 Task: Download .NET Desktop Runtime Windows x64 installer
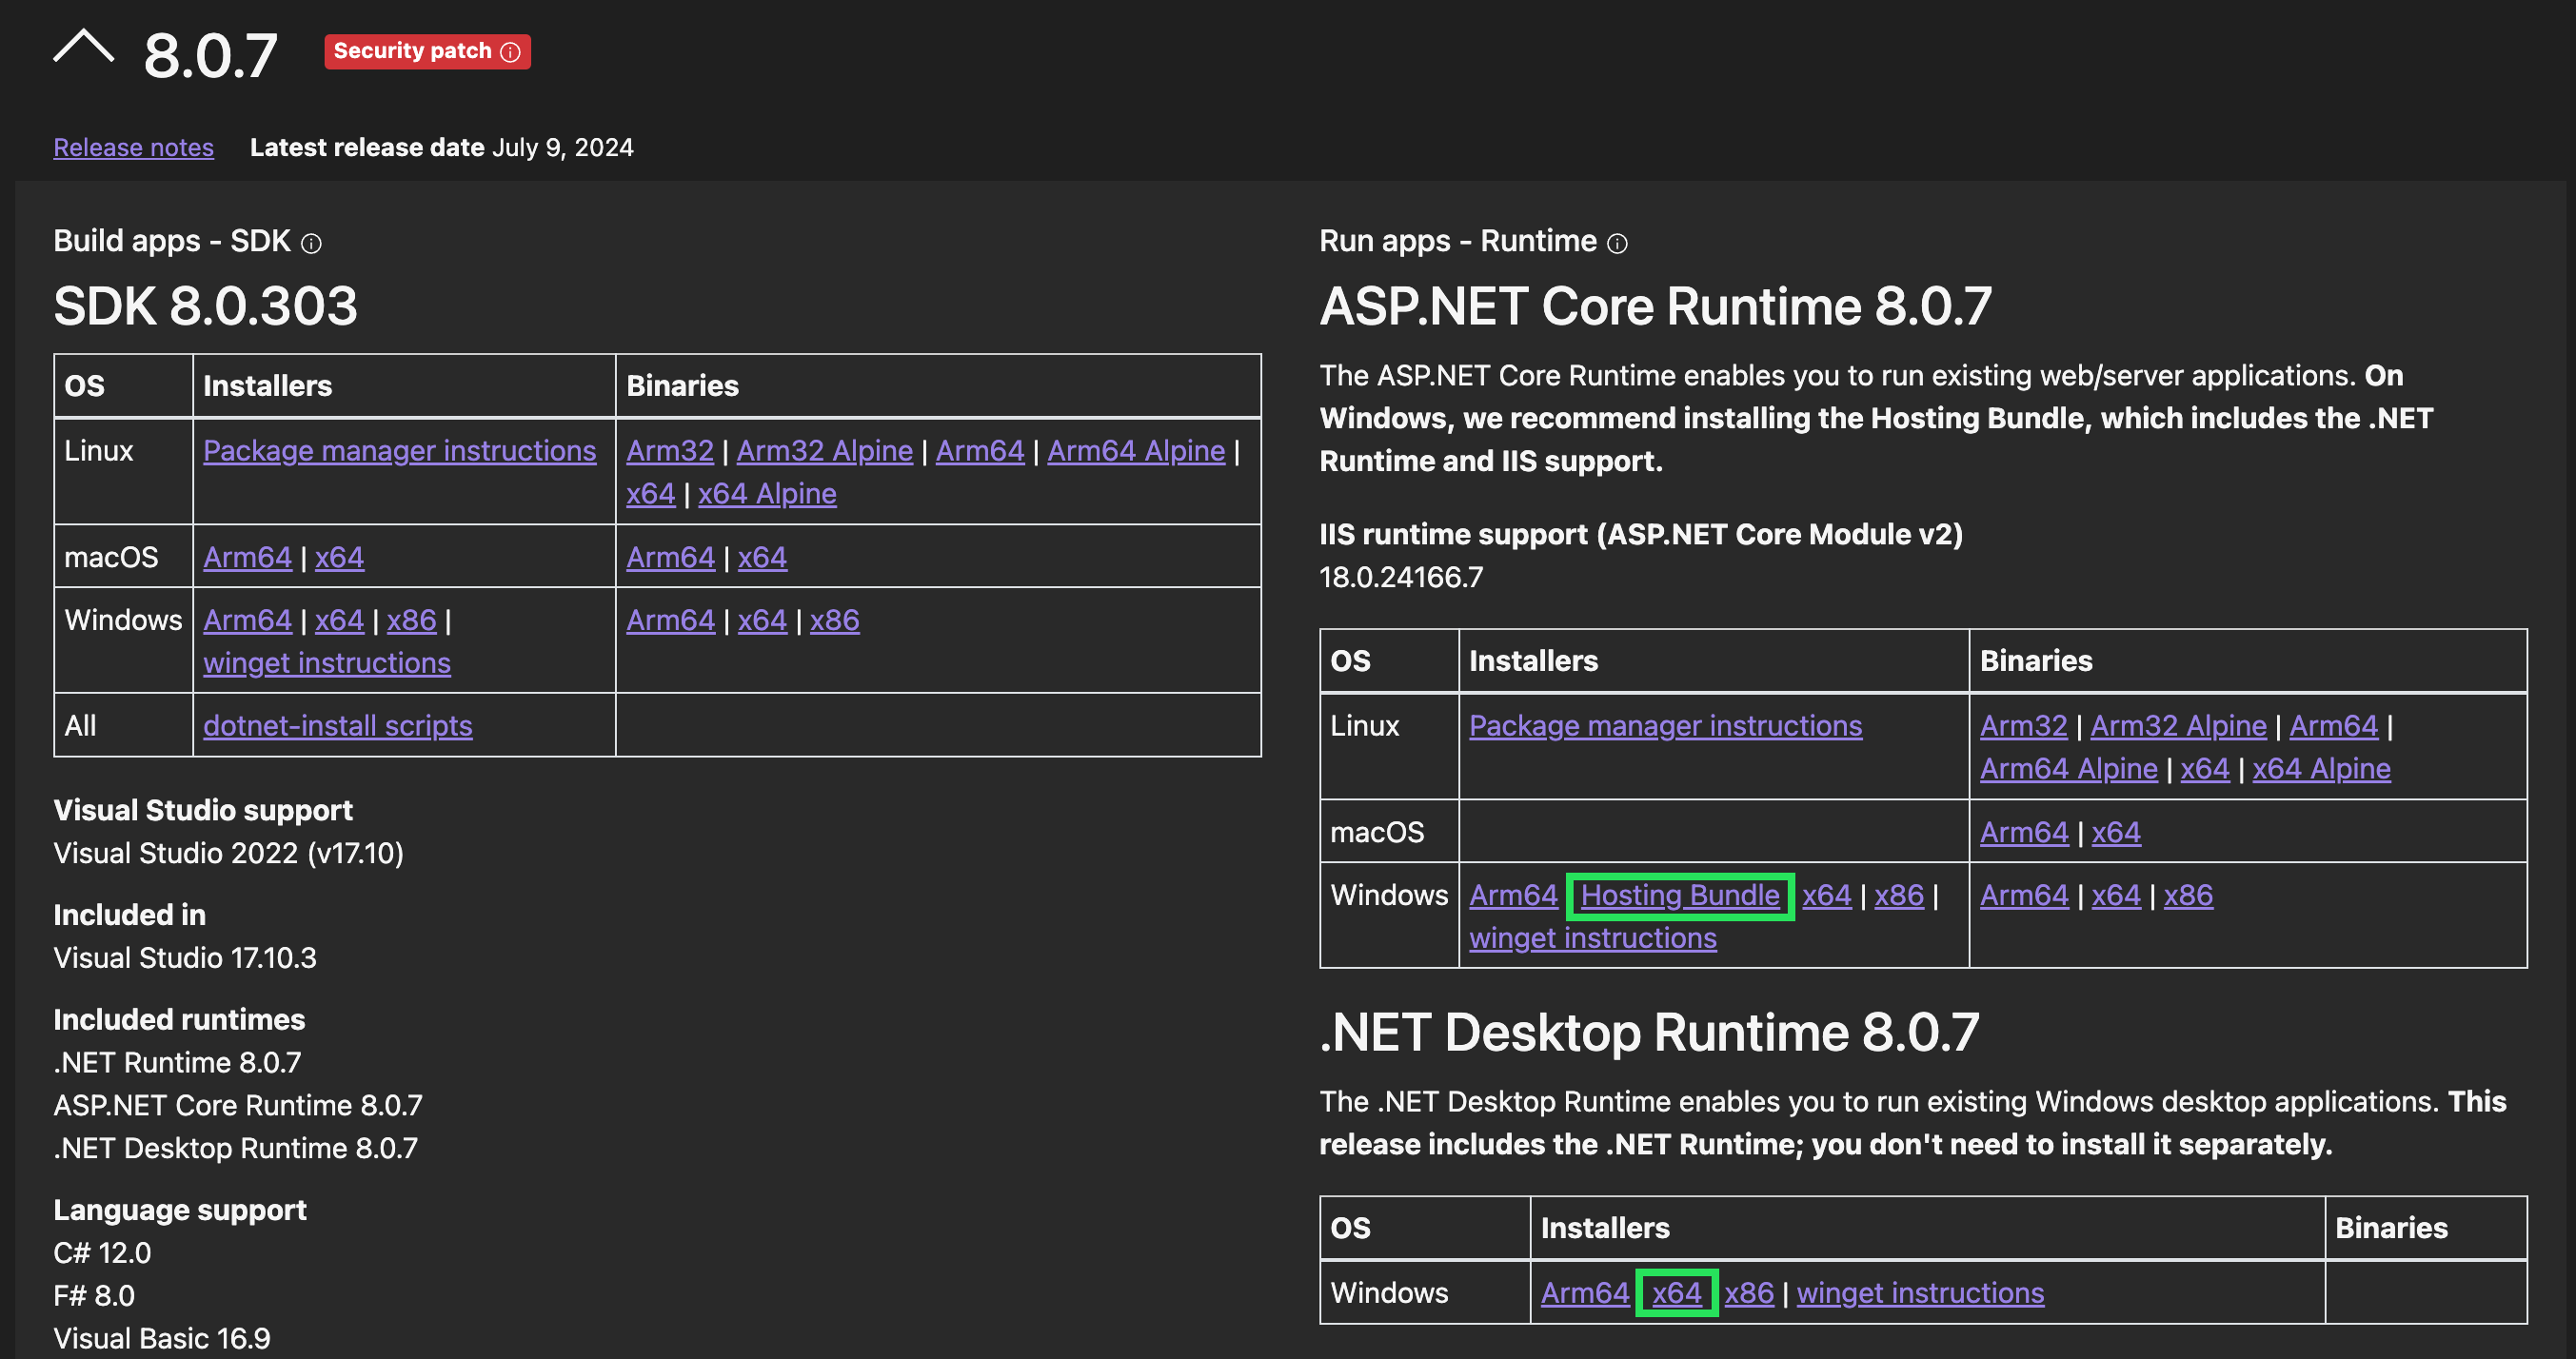(x=1677, y=1293)
